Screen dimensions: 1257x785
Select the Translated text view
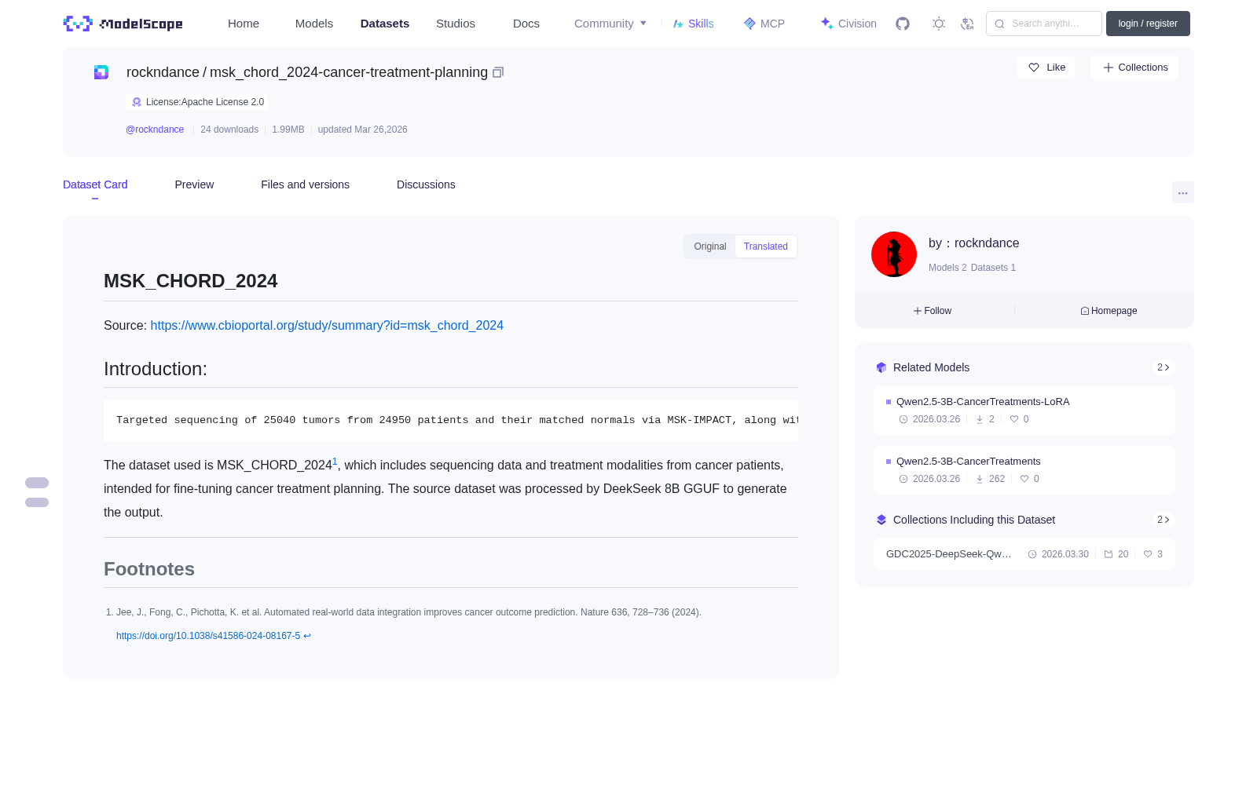(x=766, y=246)
